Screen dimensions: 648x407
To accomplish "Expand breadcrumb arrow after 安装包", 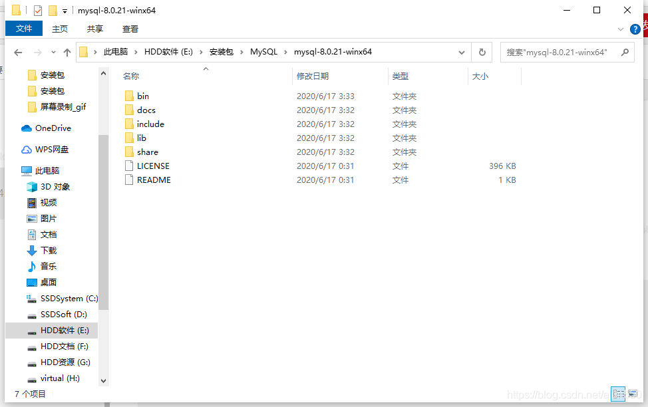I will pos(242,52).
